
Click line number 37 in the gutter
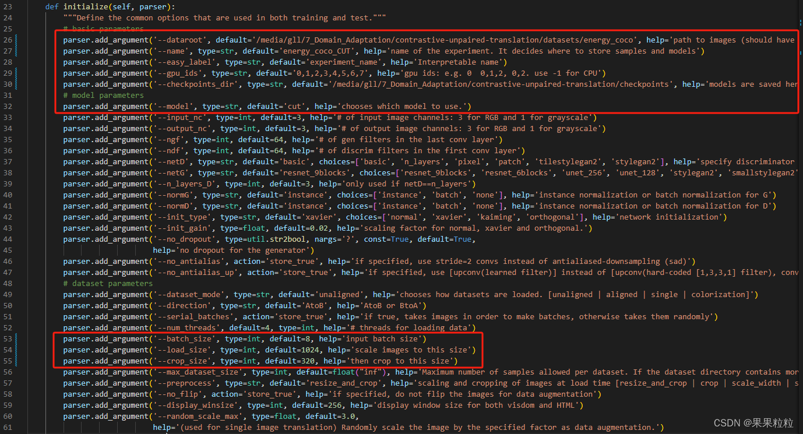(8, 162)
